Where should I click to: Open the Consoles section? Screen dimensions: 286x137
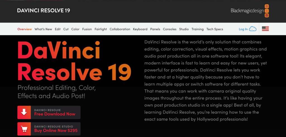click(170, 29)
